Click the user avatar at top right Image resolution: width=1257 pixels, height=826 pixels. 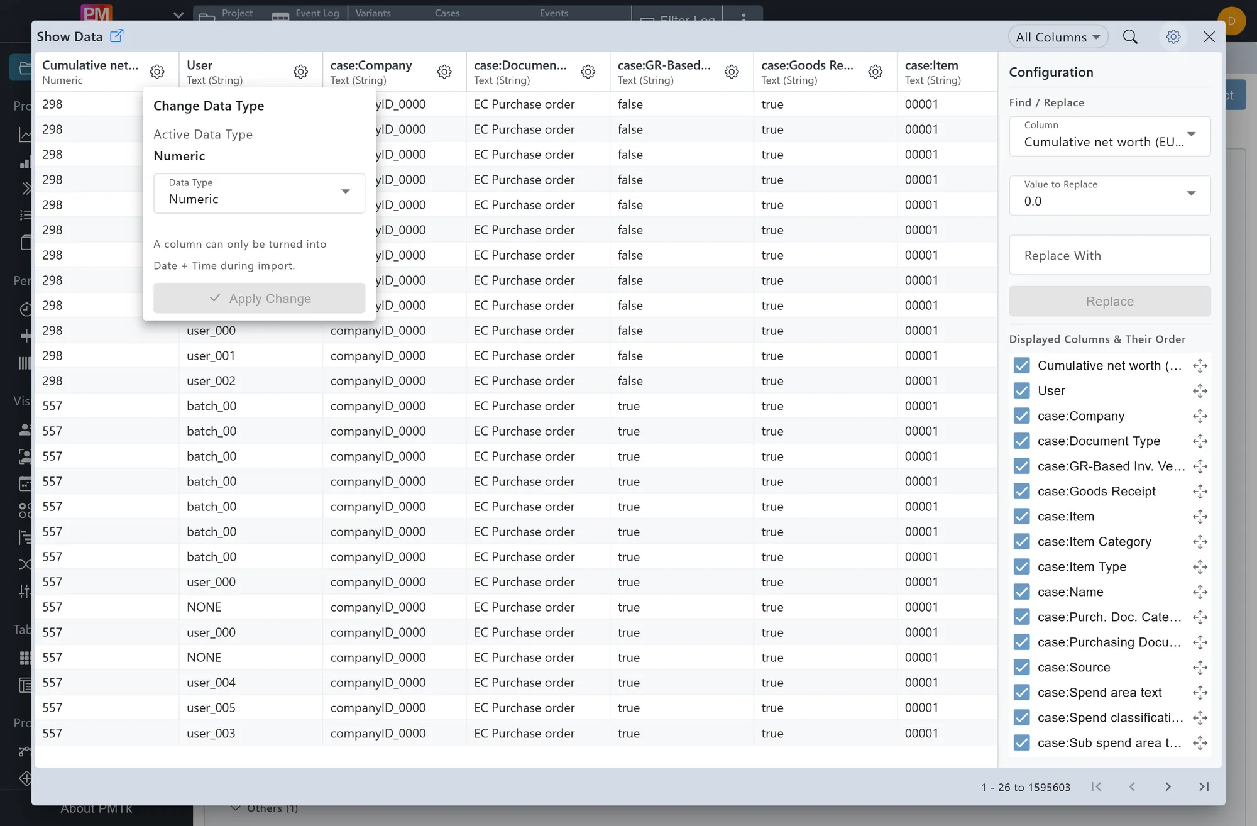[x=1231, y=21]
